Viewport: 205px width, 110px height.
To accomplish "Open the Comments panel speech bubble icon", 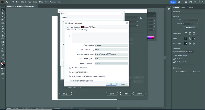I will 169,9.
